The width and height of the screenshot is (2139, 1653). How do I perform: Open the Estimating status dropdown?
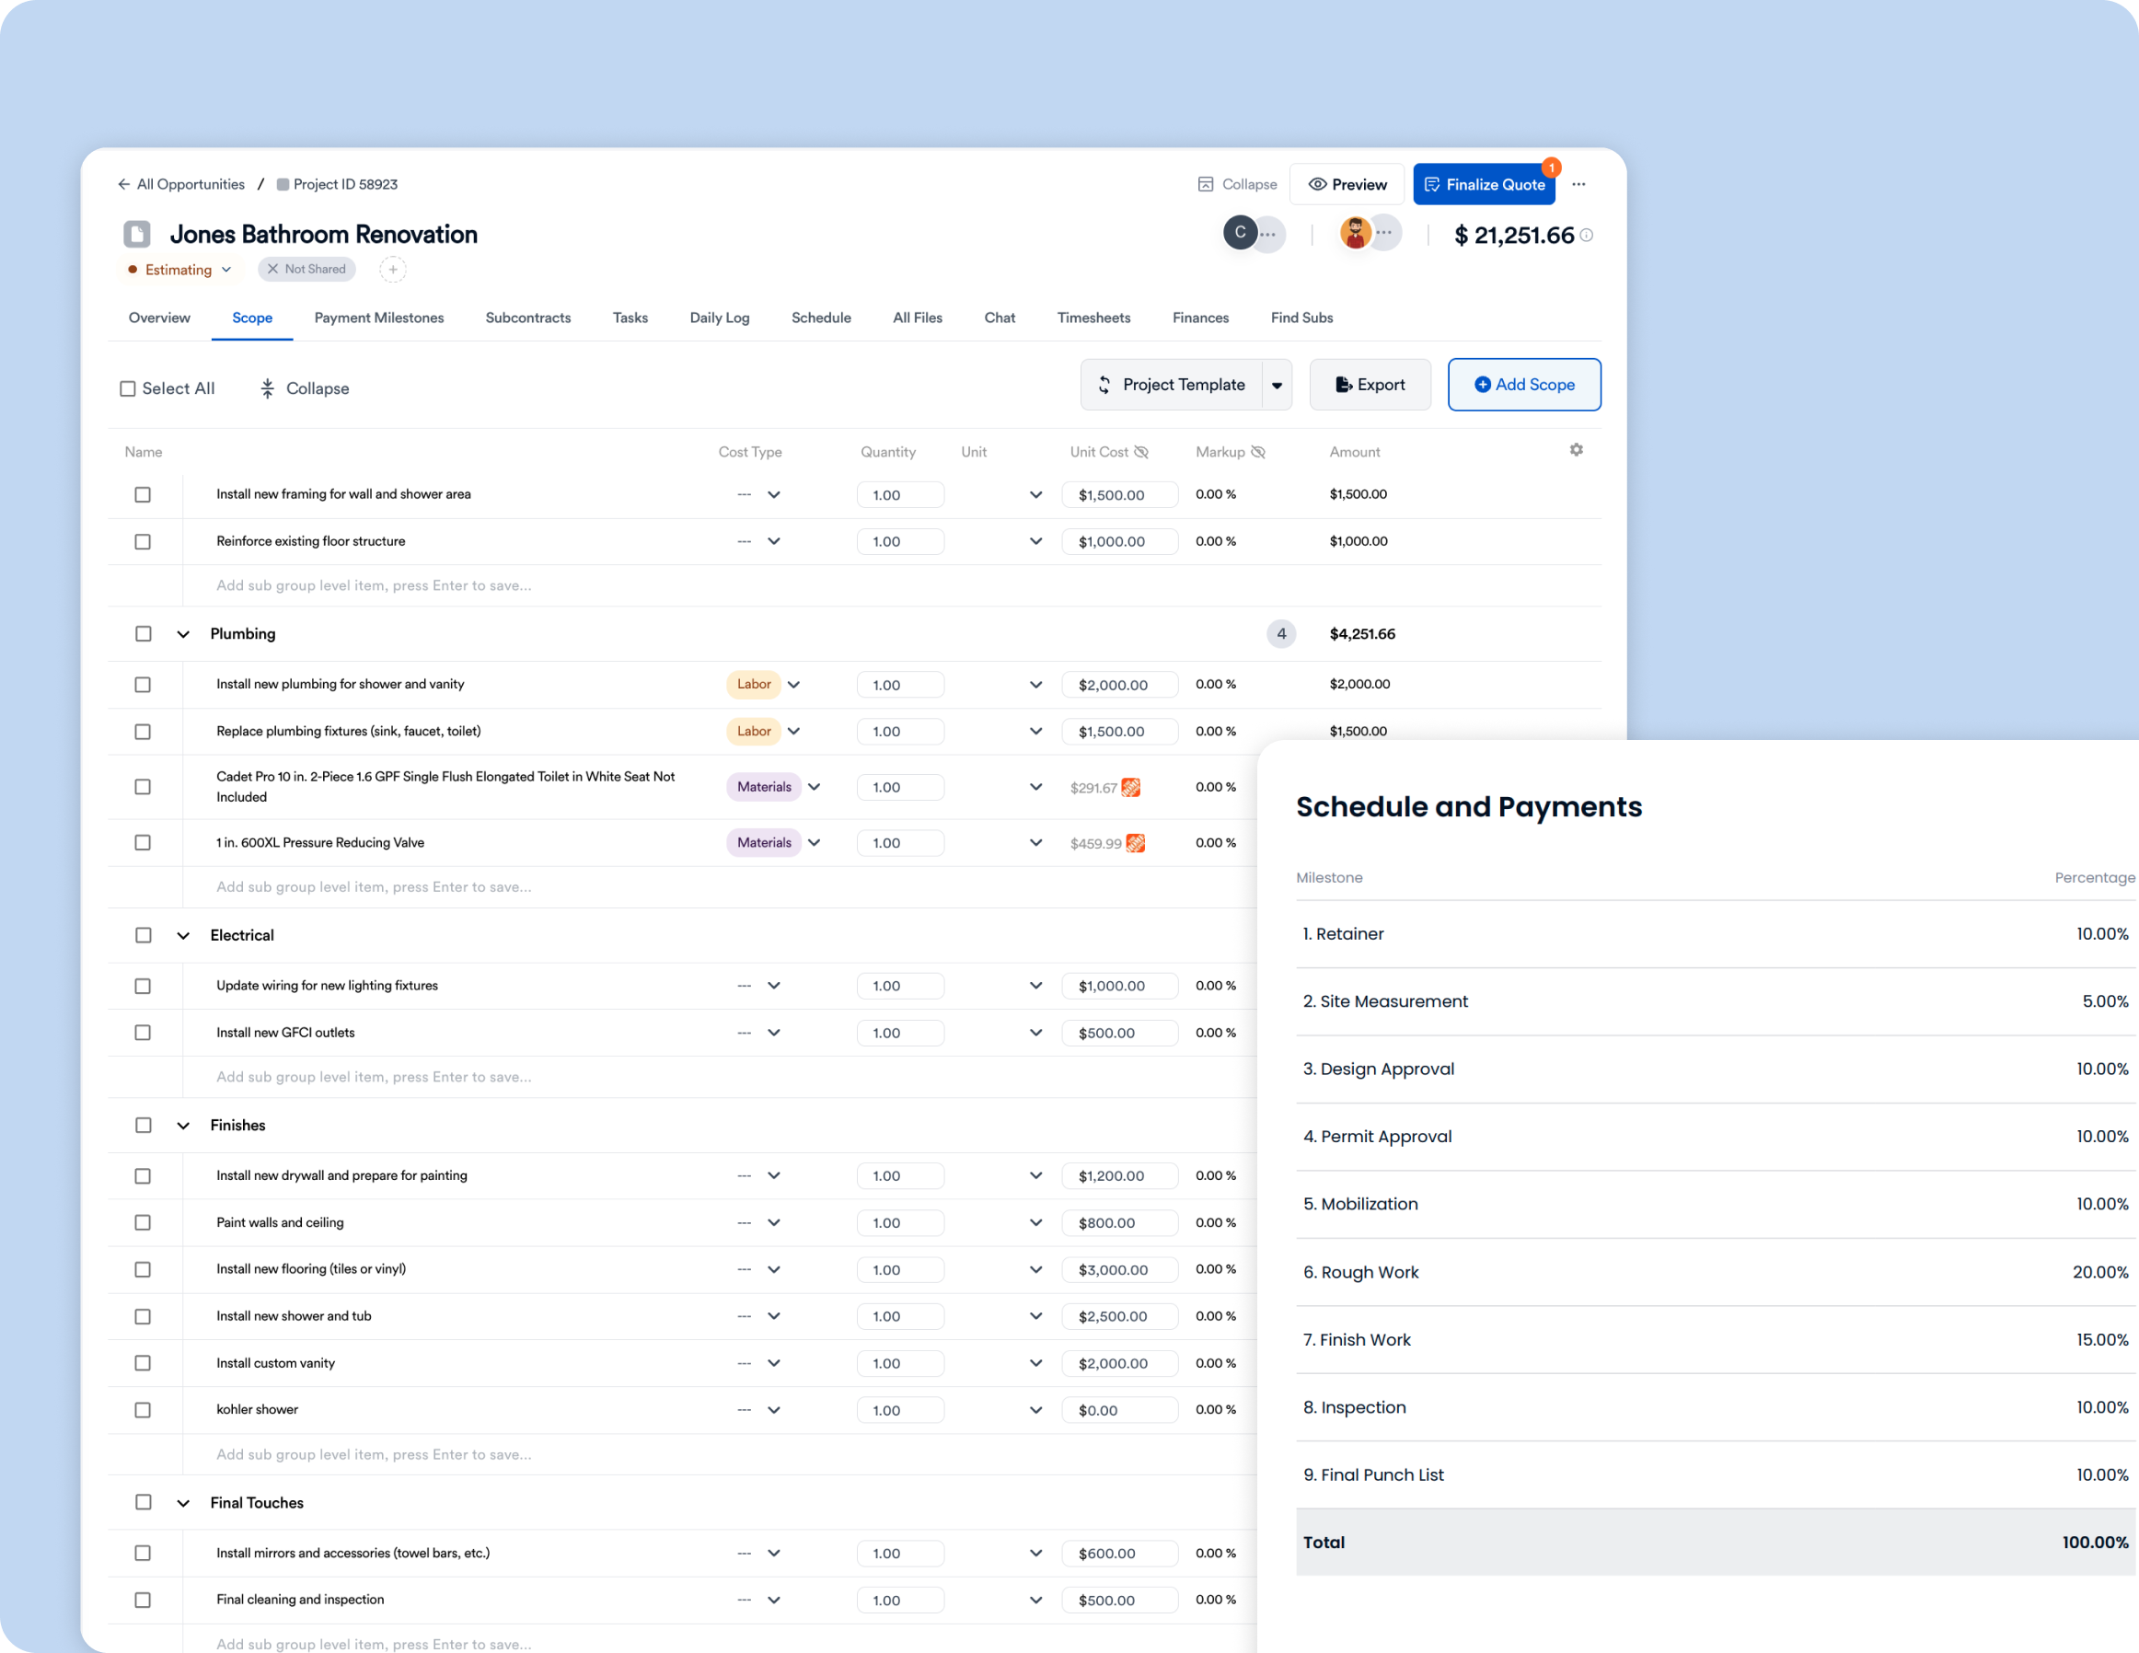[x=180, y=270]
